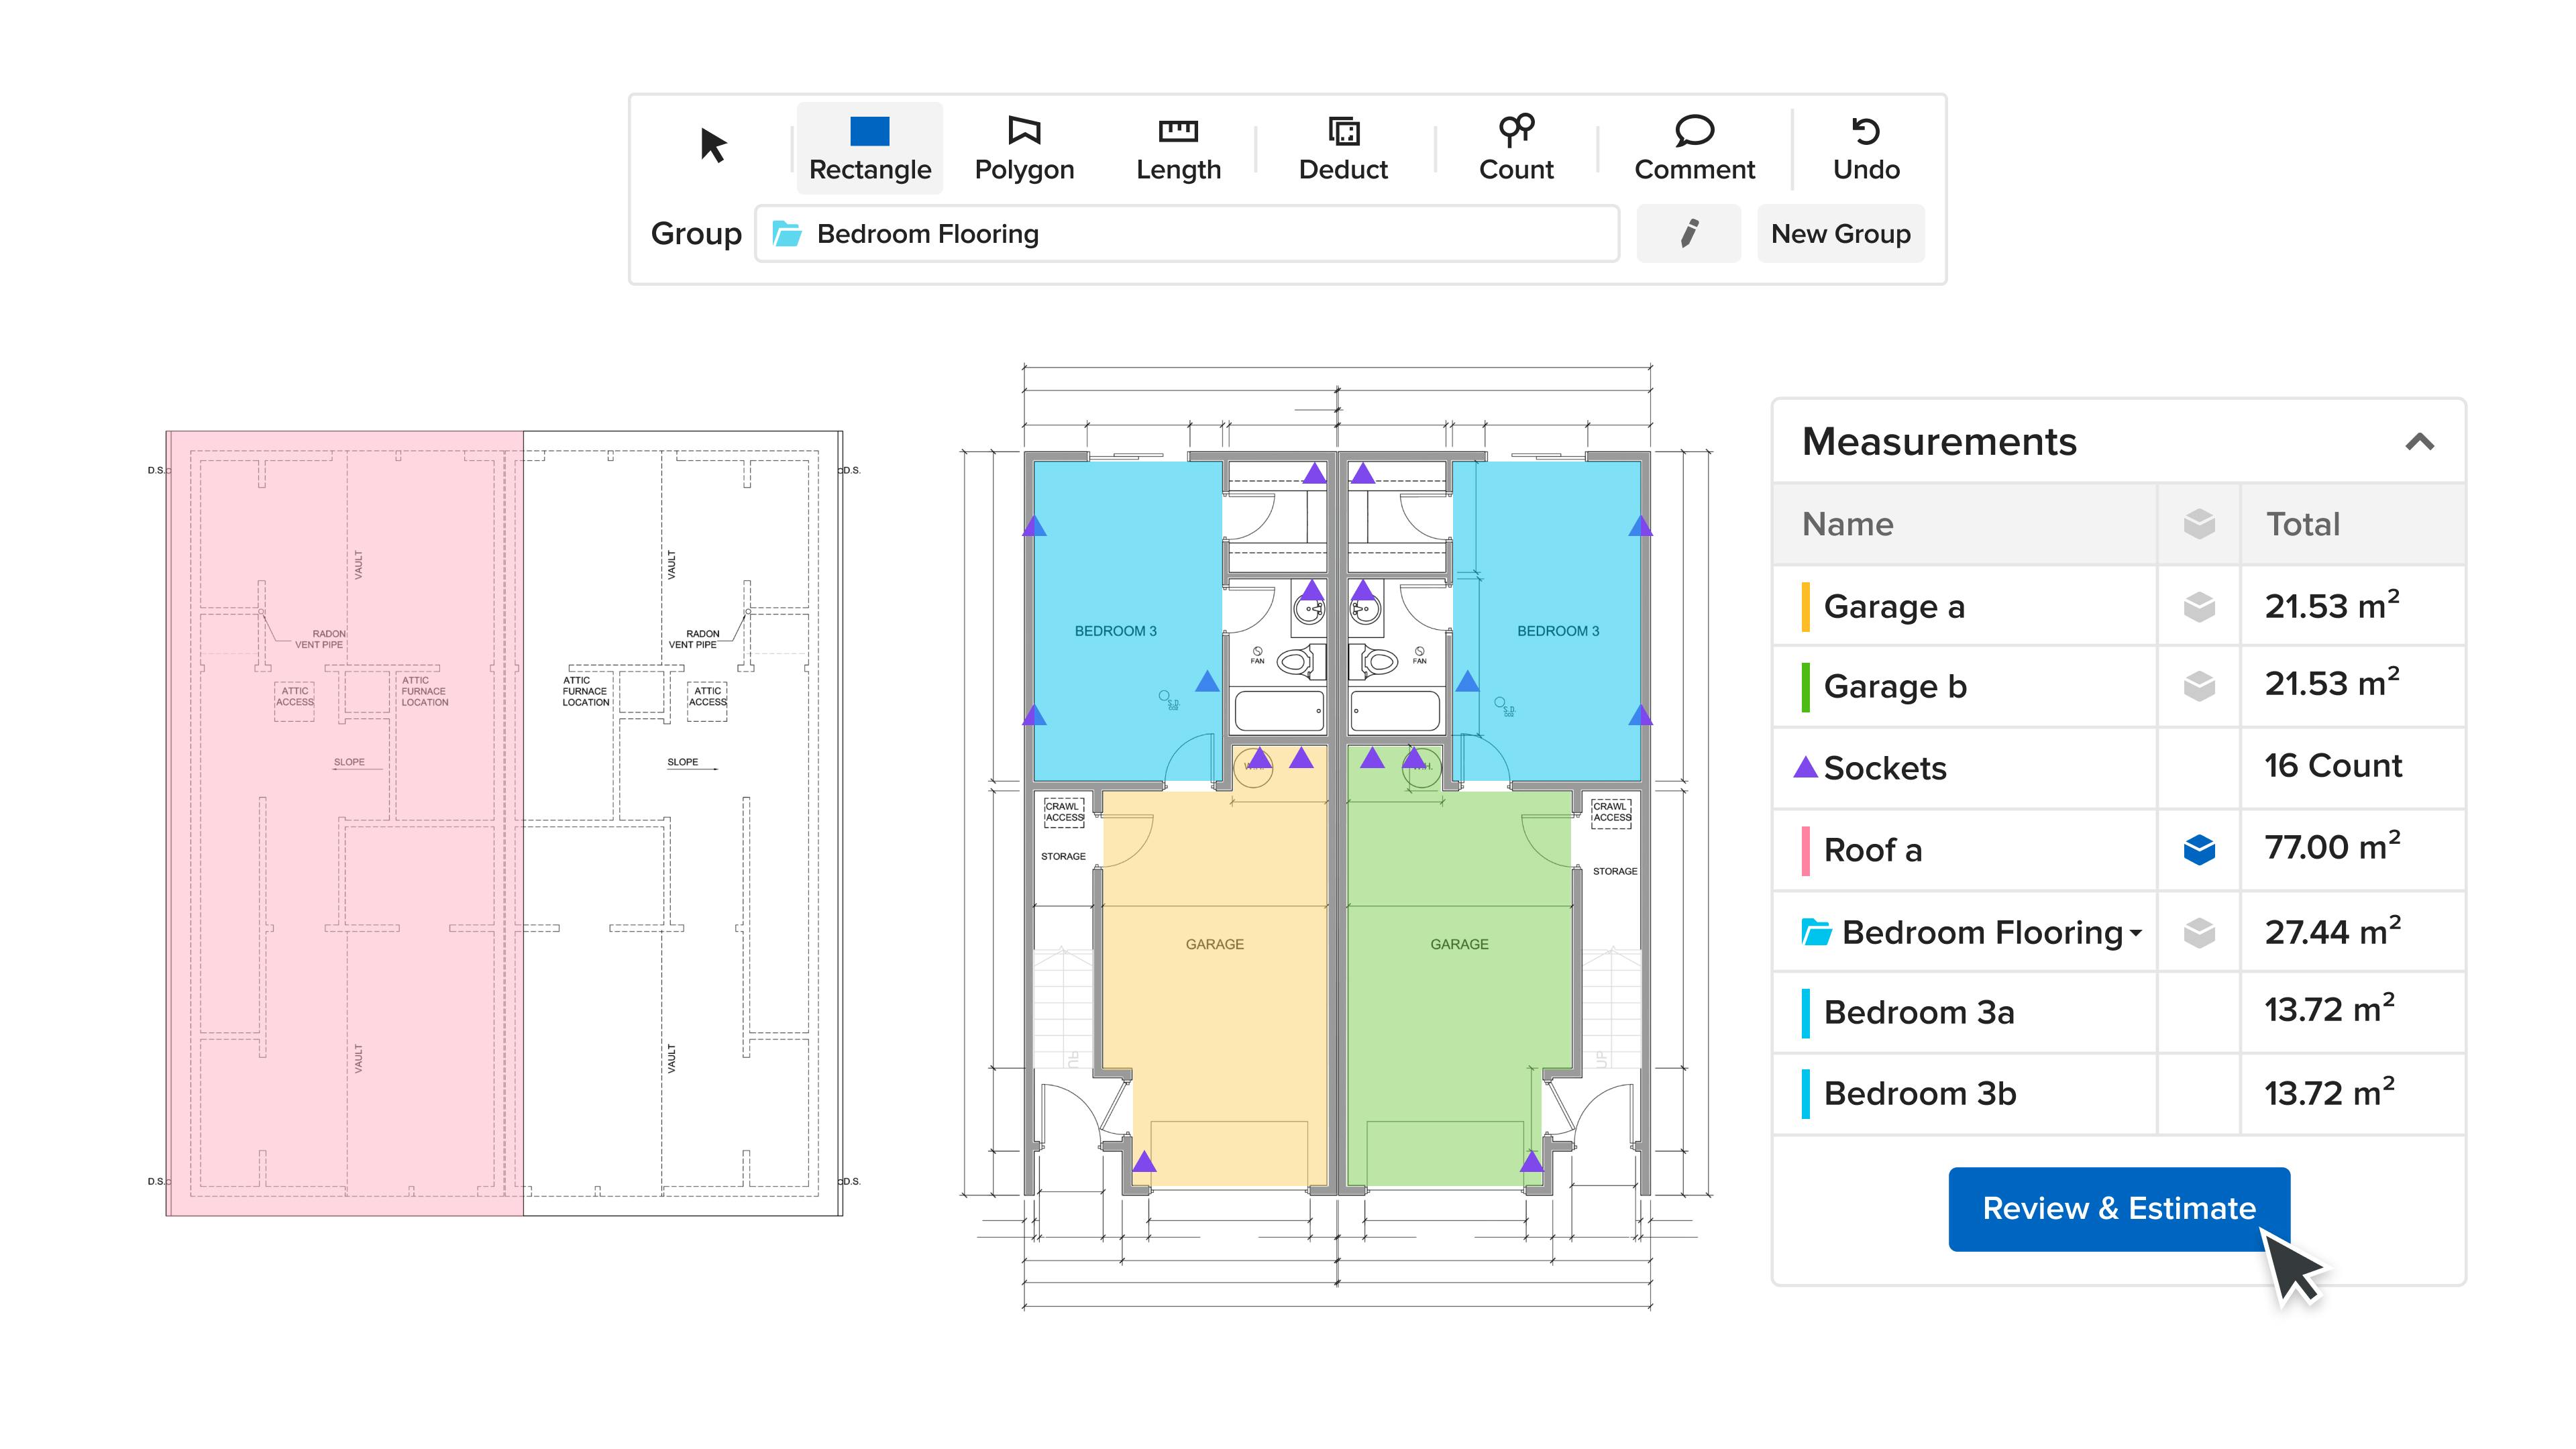Add a Comment with speech bubble tool

[x=1694, y=148]
